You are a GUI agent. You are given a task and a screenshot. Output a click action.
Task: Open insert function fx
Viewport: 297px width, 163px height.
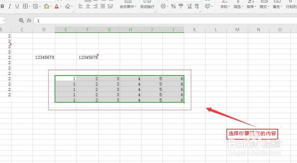[x=29, y=20]
